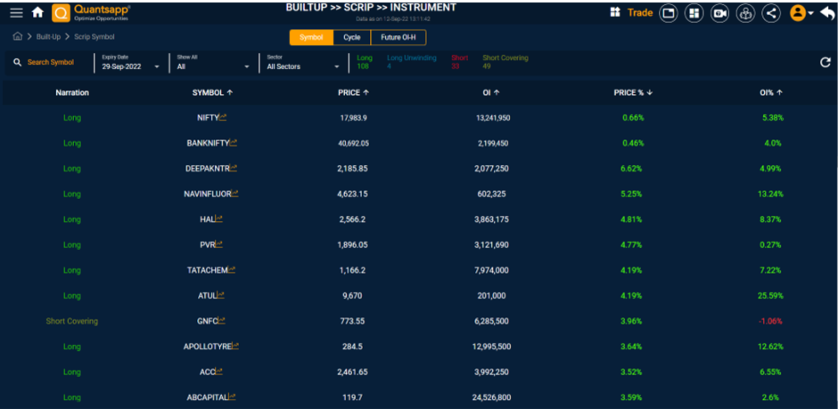Open the chart icon next to NIFTY

[x=223, y=116]
